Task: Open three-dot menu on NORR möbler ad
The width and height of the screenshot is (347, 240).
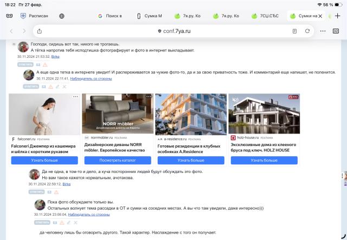Action: [x=149, y=97]
